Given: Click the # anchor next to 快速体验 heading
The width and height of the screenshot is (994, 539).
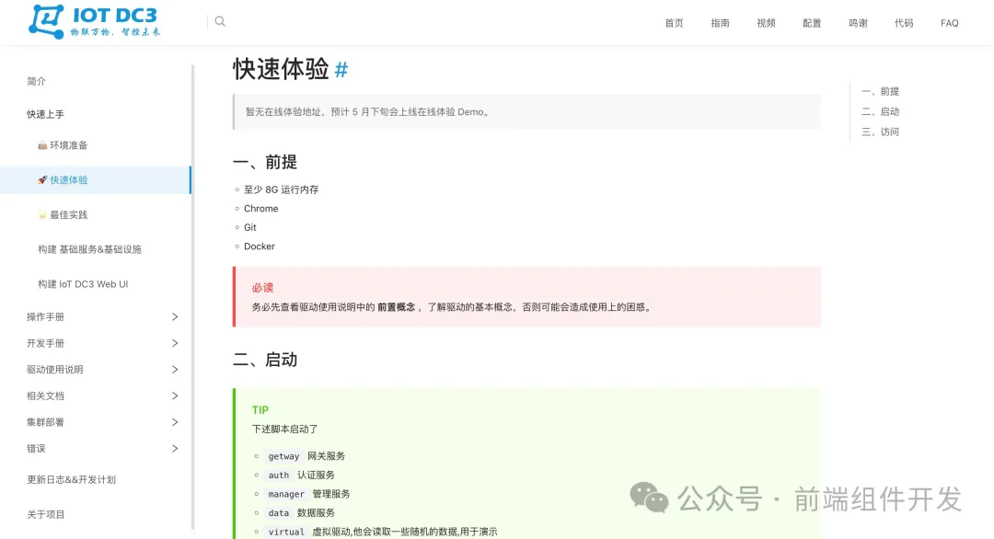Looking at the screenshot, I should pyautogui.click(x=341, y=69).
